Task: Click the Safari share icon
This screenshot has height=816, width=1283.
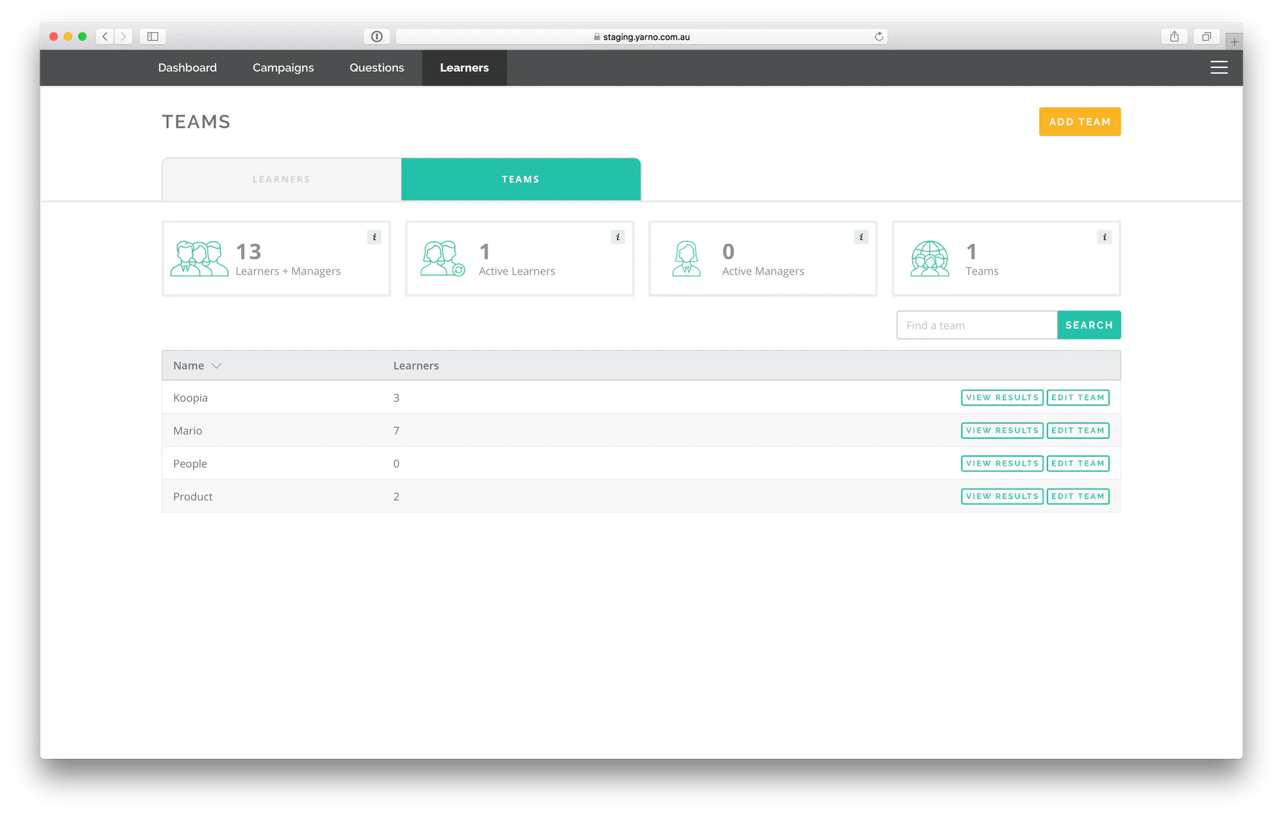Action: click(1175, 37)
